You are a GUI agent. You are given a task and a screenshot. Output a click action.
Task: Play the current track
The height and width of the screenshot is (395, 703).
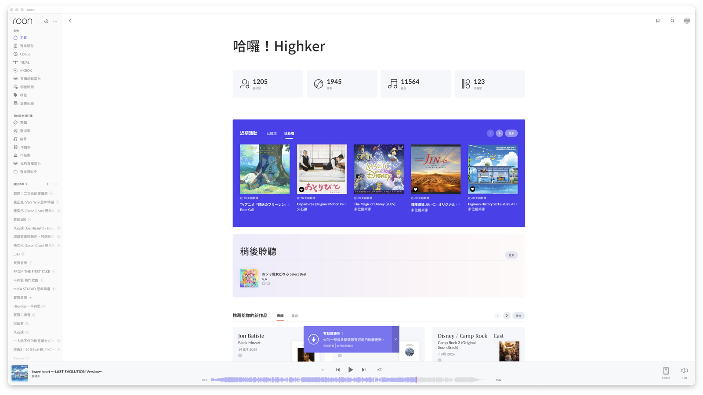(351, 370)
